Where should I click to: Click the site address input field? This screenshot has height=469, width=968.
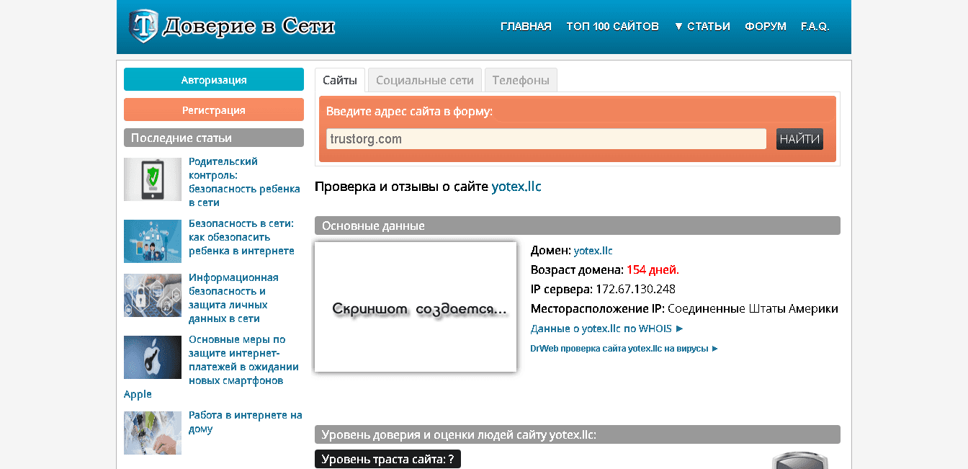pyautogui.click(x=545, y=138)
